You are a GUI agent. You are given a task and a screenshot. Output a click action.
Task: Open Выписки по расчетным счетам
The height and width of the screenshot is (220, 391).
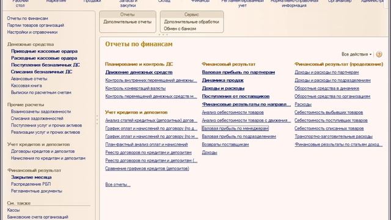tap(41, 92)
